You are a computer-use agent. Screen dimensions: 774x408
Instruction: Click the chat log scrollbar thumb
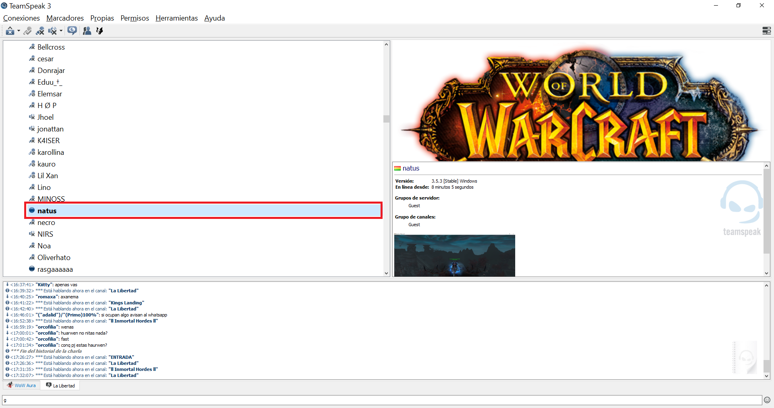point(767,366)
